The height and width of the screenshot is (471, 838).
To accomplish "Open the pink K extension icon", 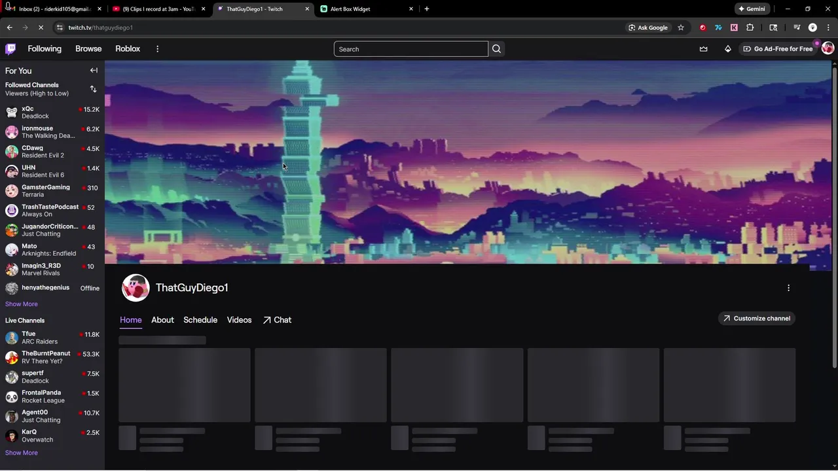I will click(x=734, y=27).
